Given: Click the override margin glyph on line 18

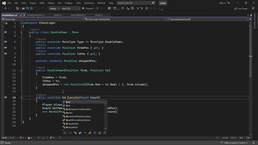Looking at the screenshot, I should [6, 97].
